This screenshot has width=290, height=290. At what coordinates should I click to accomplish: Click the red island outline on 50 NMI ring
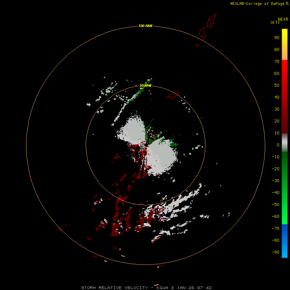173,95
